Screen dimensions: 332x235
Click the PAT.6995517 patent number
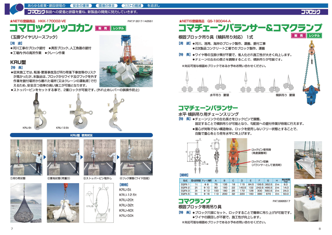click(281, 201)
